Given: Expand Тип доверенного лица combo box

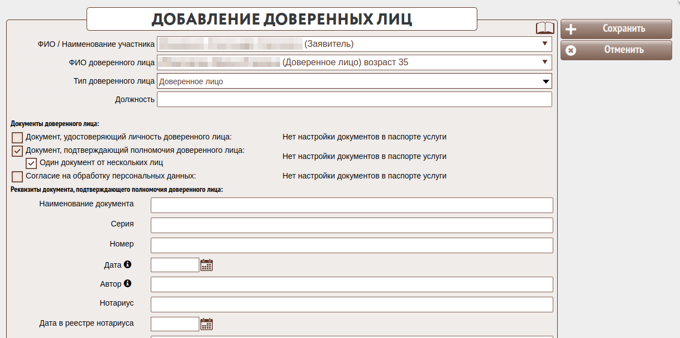Looking at the screenshot, I should [545, 81].
